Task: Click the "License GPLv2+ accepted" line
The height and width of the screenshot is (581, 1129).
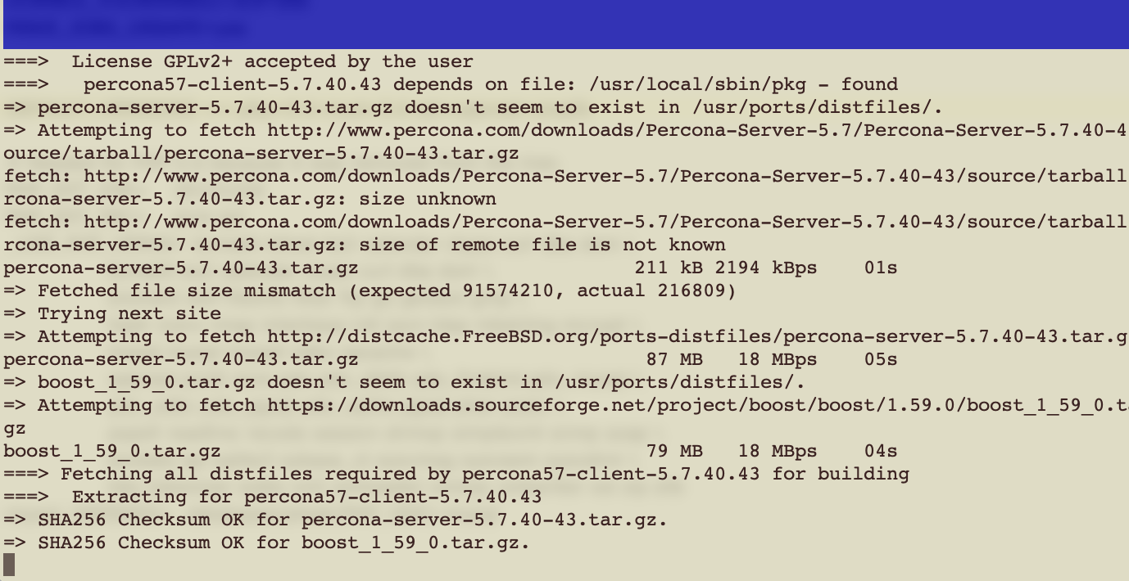Action: pyautogui.click(x=272, y=61)
